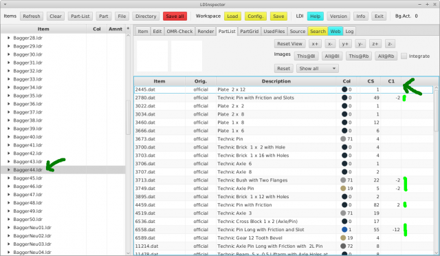Open the Source tab
Image resolution: width=440 pixels, height=256 pixels.
298,31
